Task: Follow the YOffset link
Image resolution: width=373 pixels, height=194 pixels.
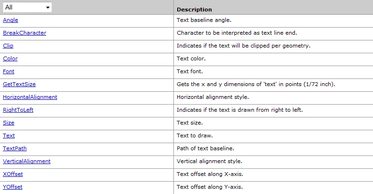Action: 13,187
